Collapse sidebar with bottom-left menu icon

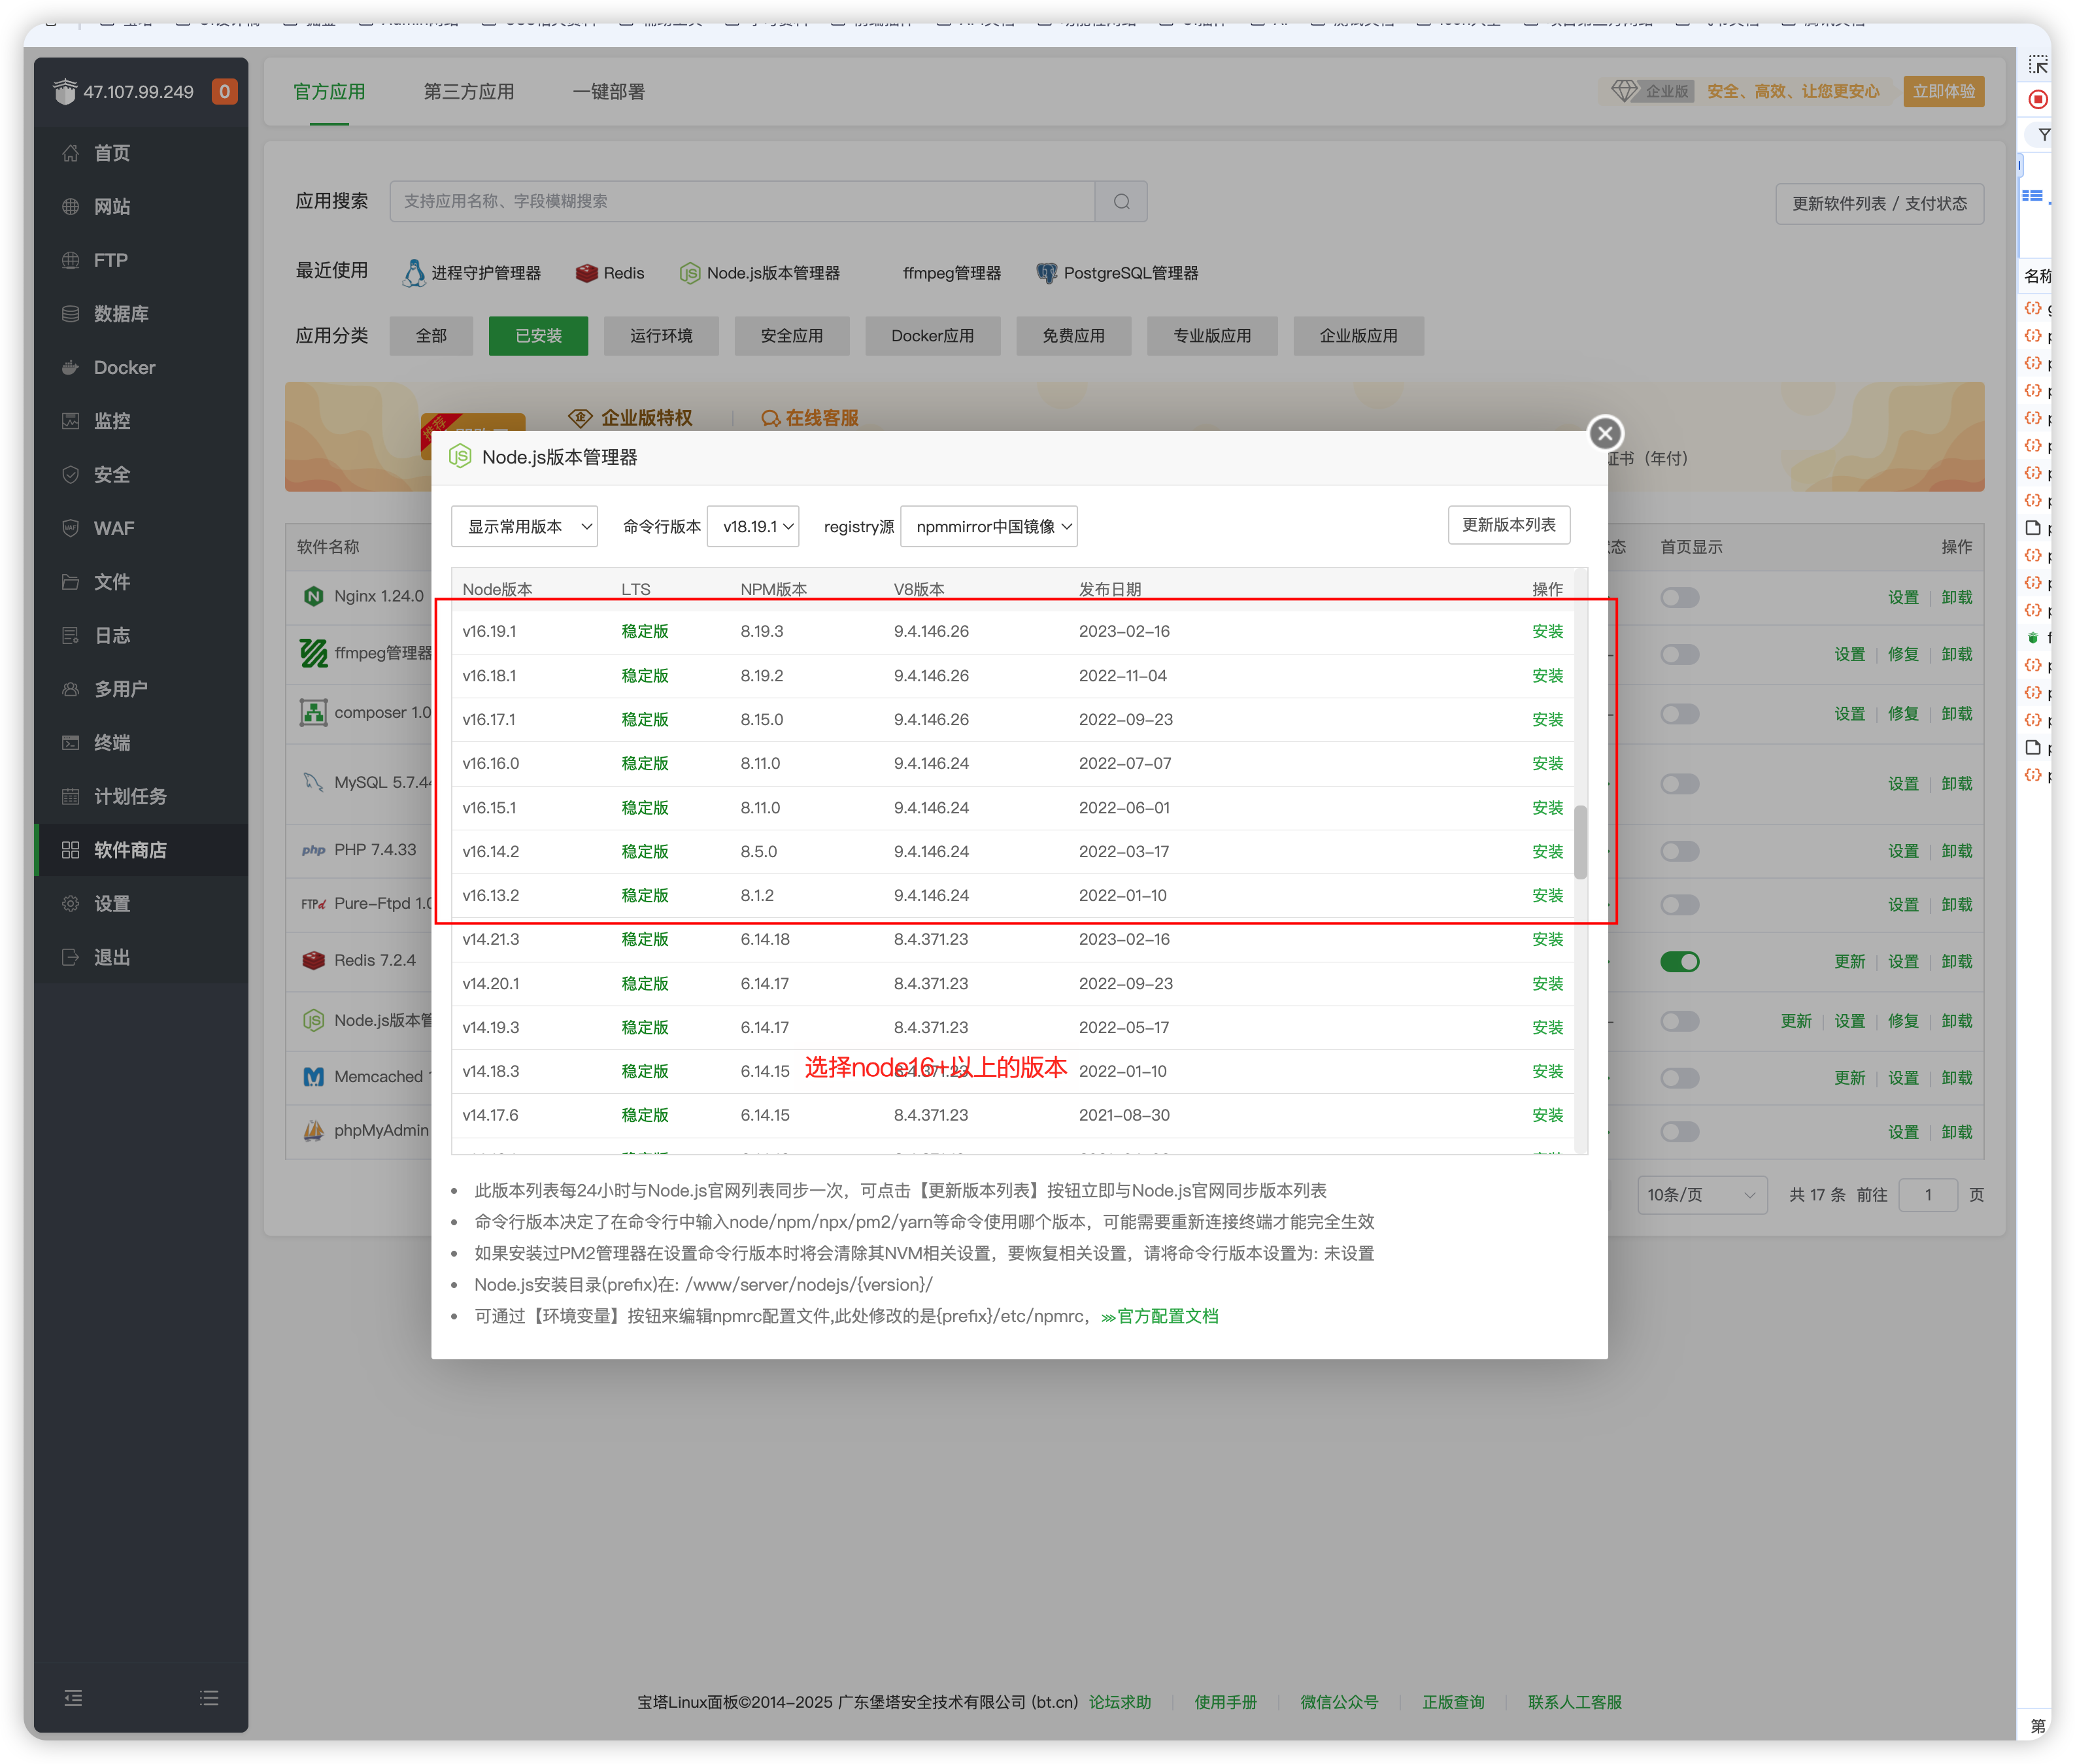73,1698
